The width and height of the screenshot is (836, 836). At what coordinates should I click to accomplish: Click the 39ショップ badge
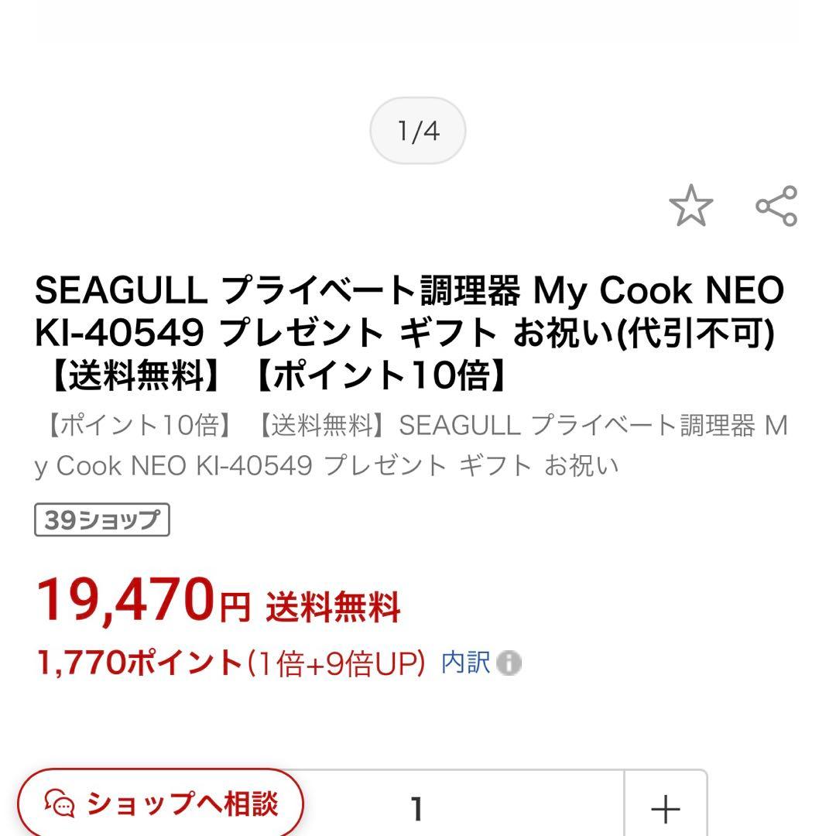click(101, 519)
